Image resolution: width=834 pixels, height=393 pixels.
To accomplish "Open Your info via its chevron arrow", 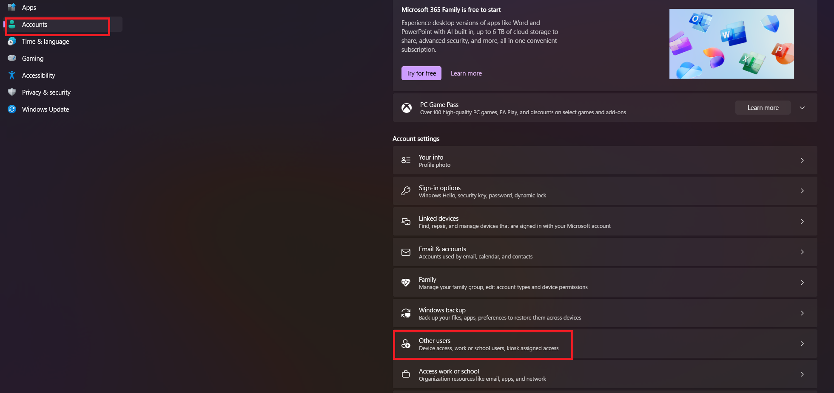I will (802, 160).
